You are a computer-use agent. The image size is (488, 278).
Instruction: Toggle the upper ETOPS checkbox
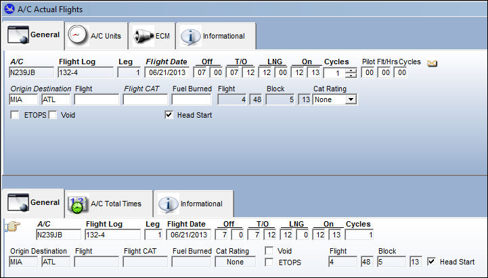click(15, 115)
